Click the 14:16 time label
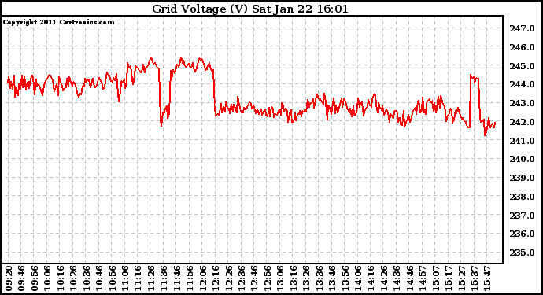The height and width of the screenshot is (295, 543). coord(371,278)
